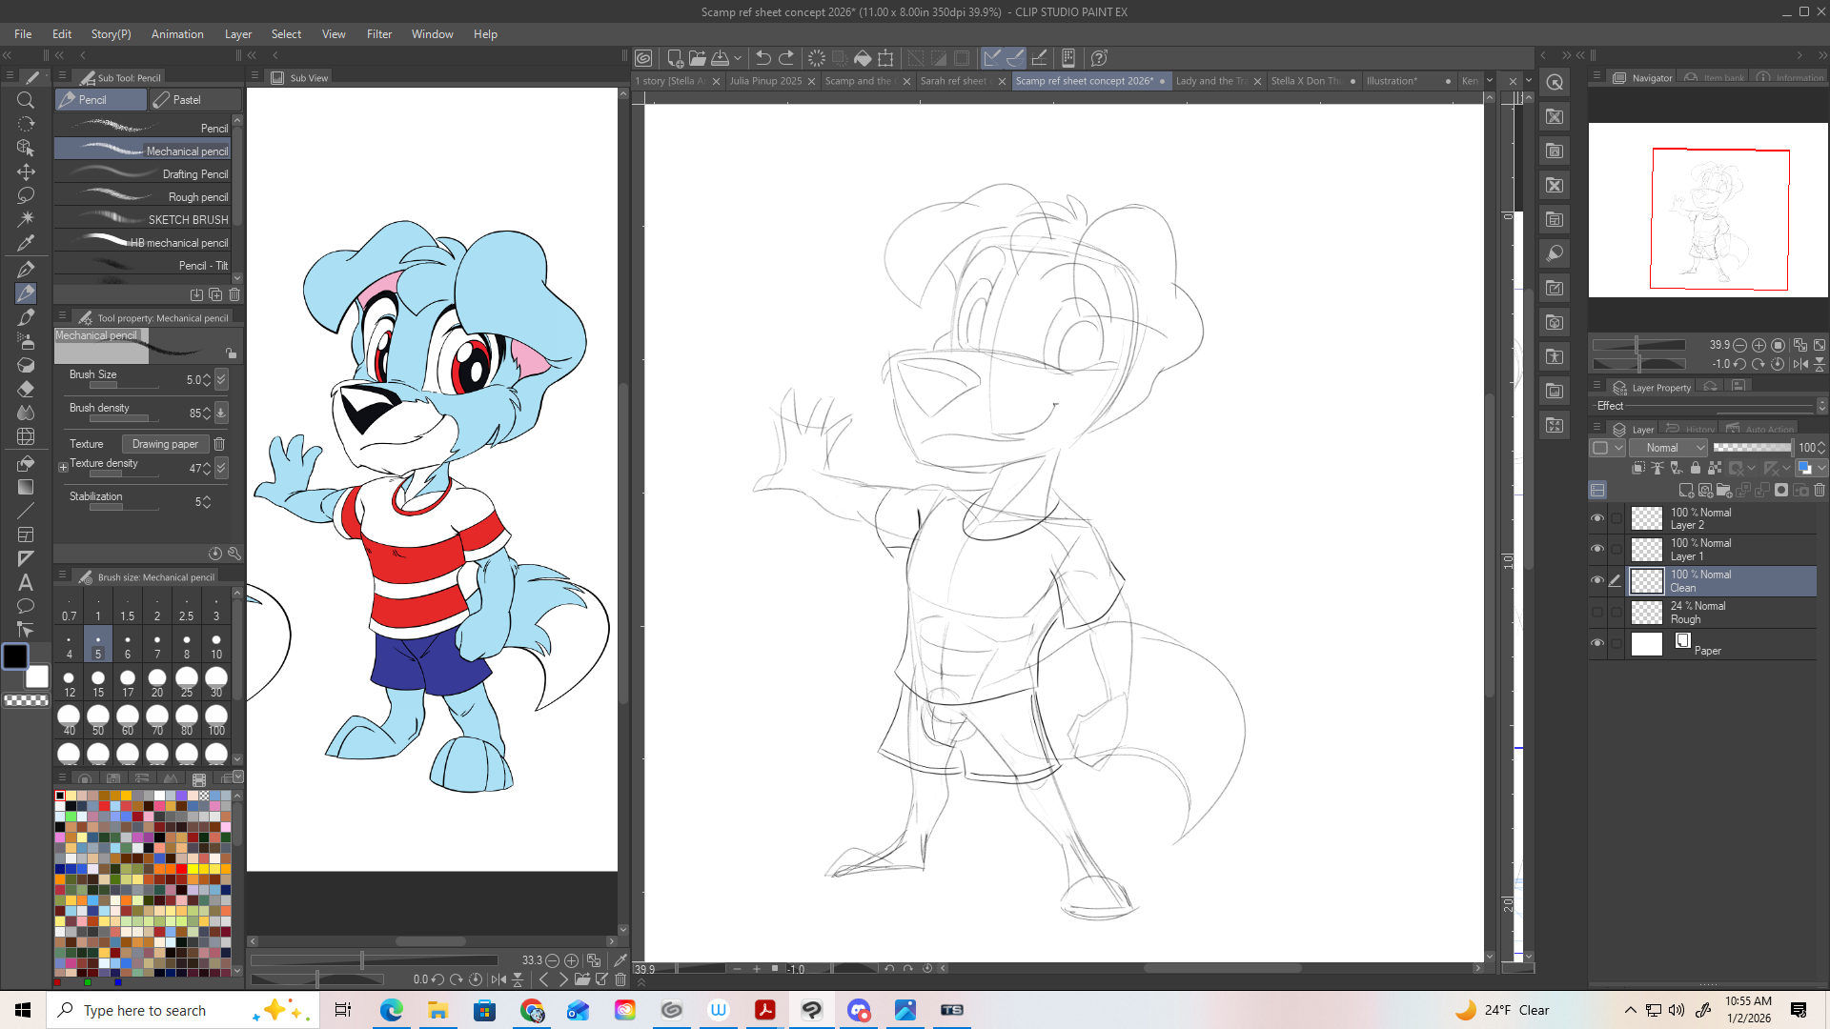Hide Layer 2 visibility eye

(x=1597, y=518)
